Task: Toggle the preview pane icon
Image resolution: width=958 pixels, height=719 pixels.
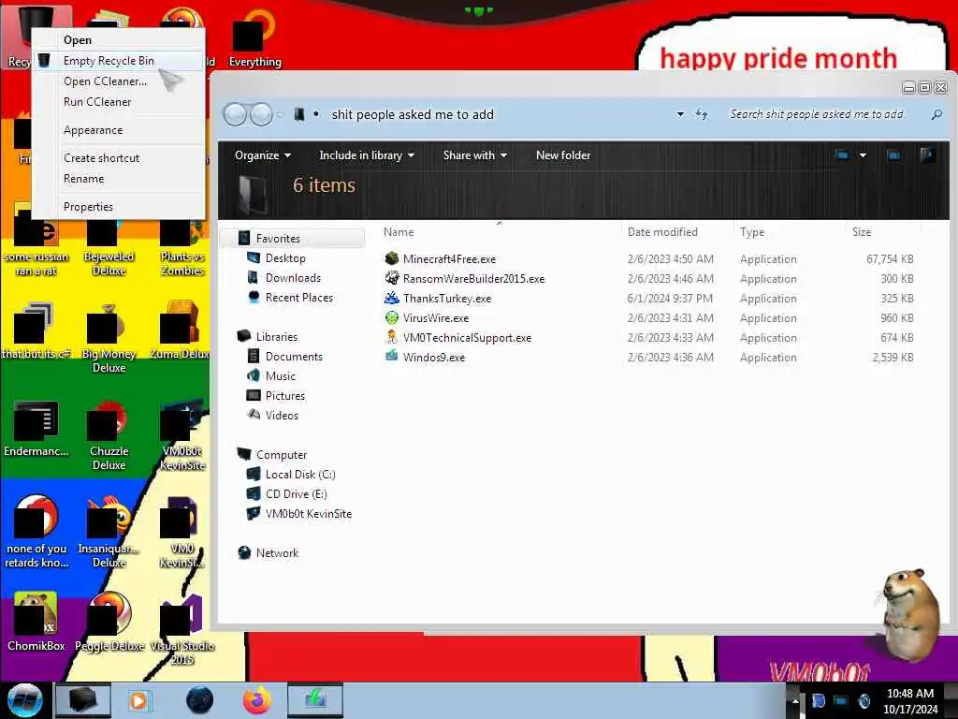Action: point(893,155)
